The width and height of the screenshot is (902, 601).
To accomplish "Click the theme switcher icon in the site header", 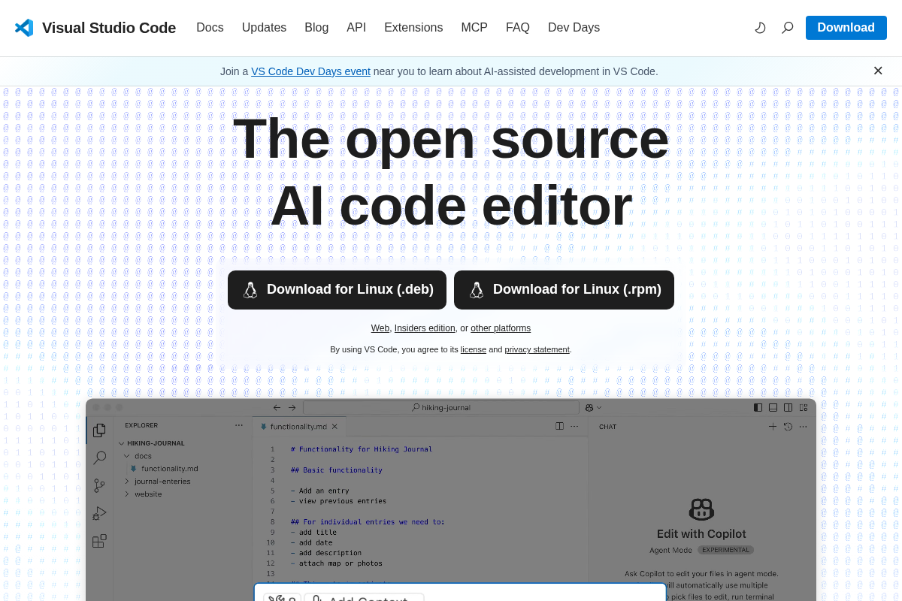I will tap(760, 28).
